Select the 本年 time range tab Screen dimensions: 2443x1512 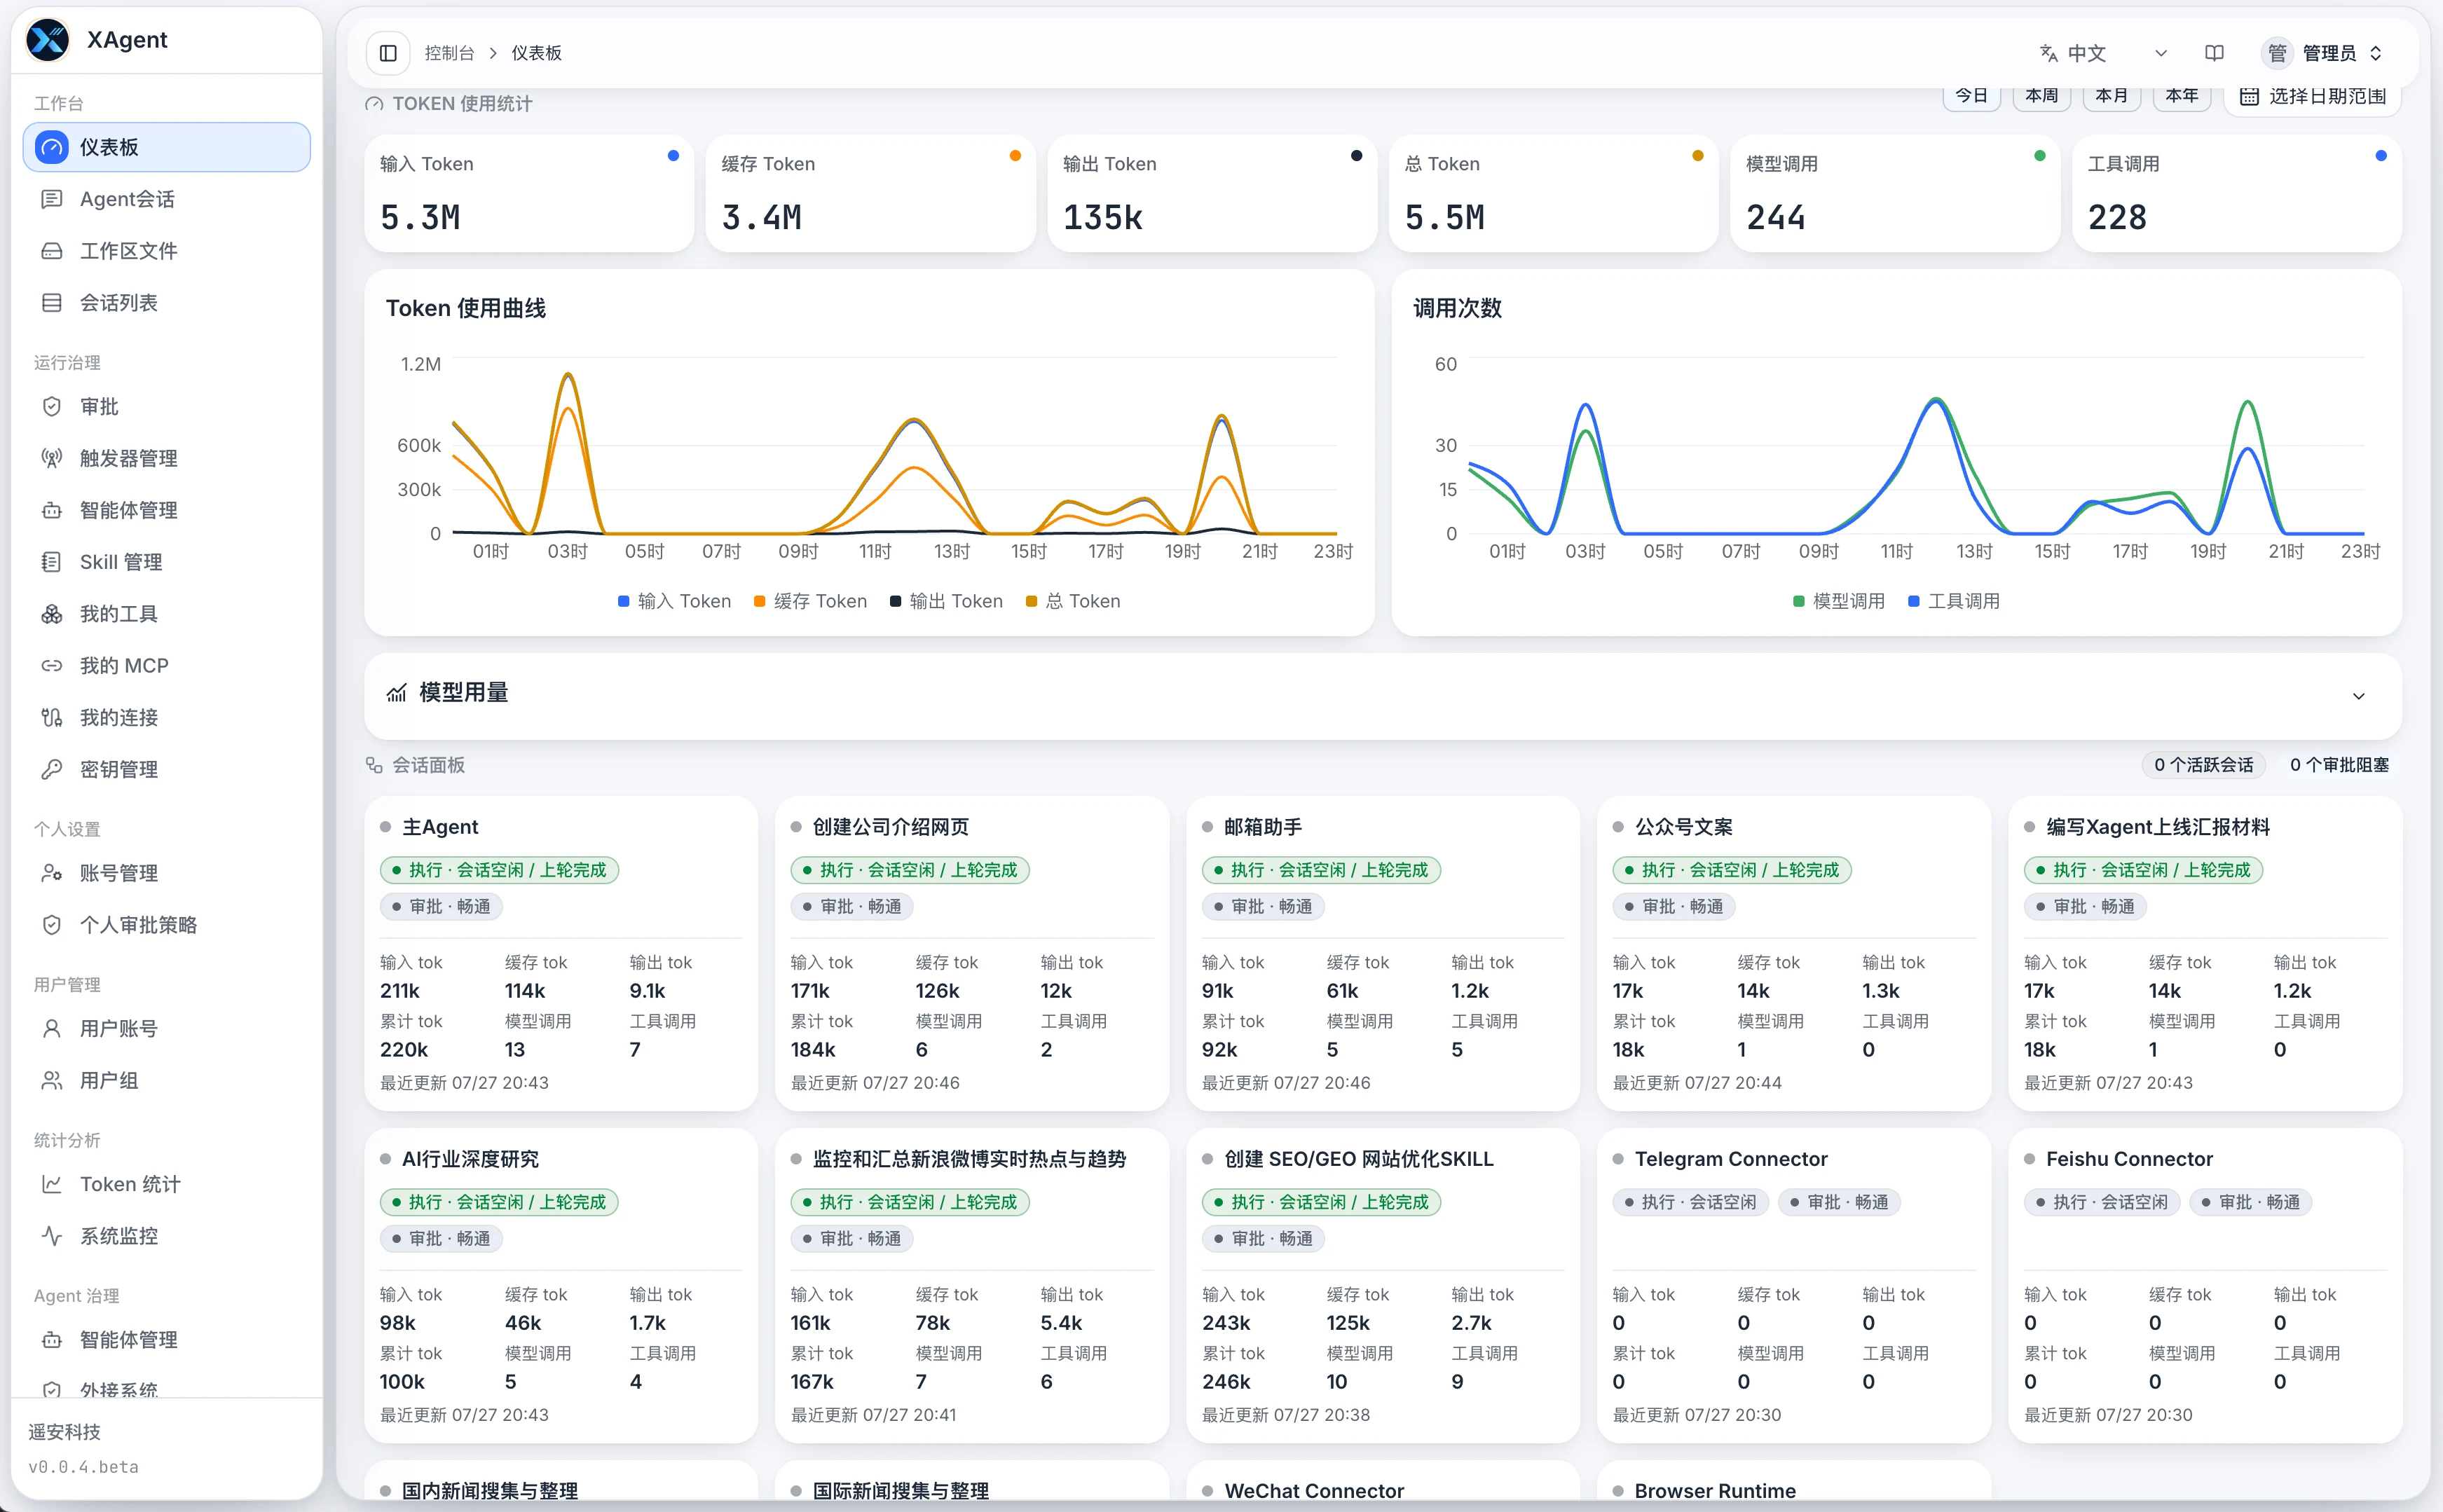[x=2181, y=96]
